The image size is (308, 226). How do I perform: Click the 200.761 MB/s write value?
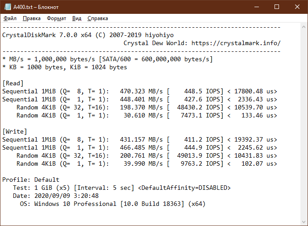click(x=142, y=155)
